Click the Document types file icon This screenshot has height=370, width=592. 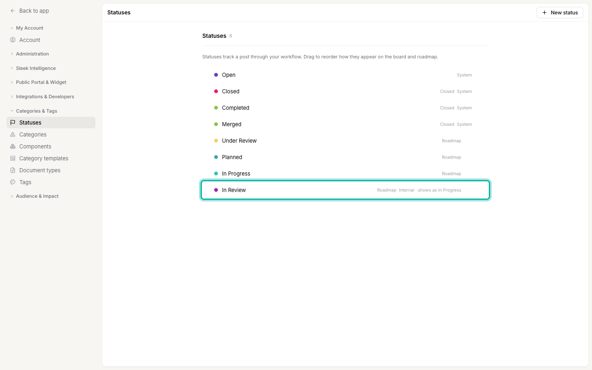(13, 170)
